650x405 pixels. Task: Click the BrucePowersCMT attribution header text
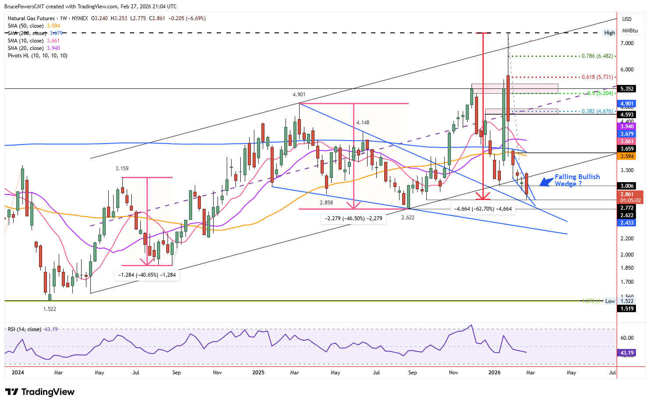(90, 7)
